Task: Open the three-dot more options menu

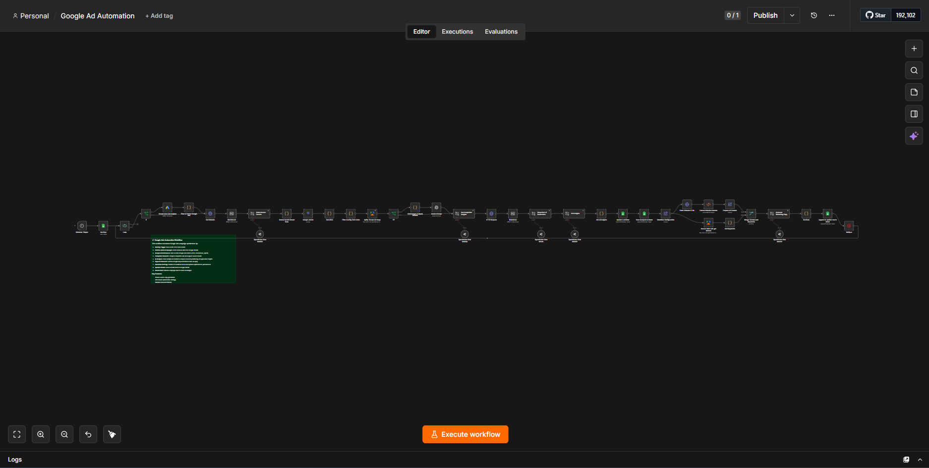Action: [x=832, y=15]
